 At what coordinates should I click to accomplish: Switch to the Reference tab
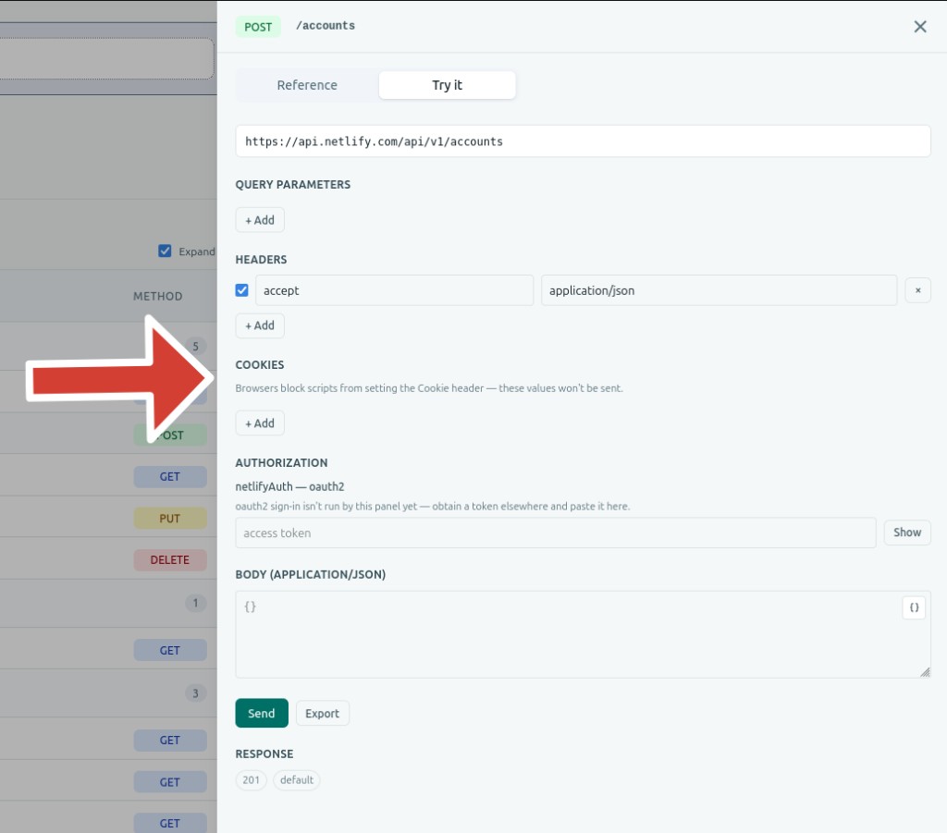[x=307, y=85]
